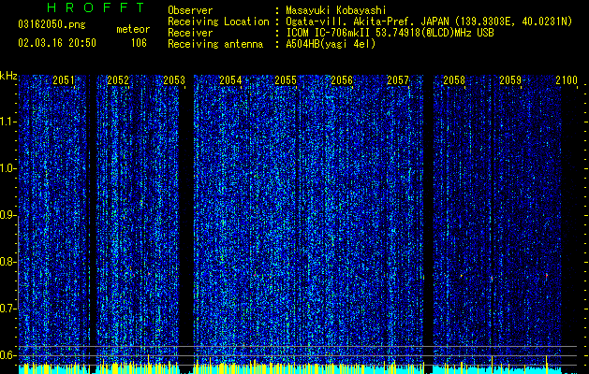The width and height of the screenshot is (589, 374).
Task: Click the 2051 time marker
Action: coord(64,80)
